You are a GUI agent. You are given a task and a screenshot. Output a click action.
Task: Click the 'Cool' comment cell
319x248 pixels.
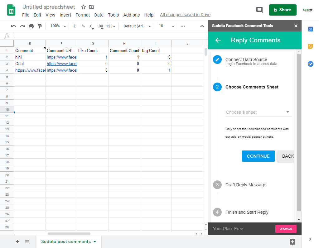pyautogui.click(x=30, y=64)
